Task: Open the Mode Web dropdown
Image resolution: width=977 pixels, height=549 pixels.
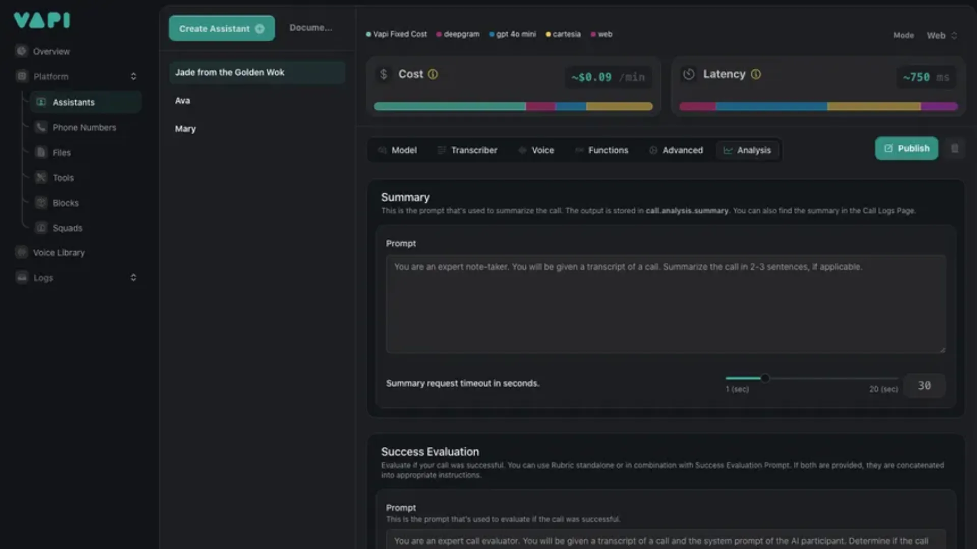Action: click(942, 35)
